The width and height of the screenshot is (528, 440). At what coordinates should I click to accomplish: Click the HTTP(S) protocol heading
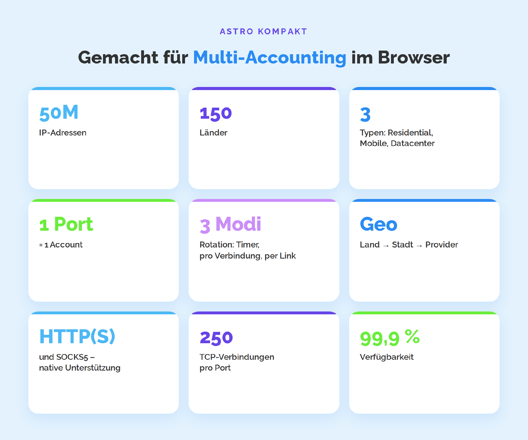[x=77, y=336]
